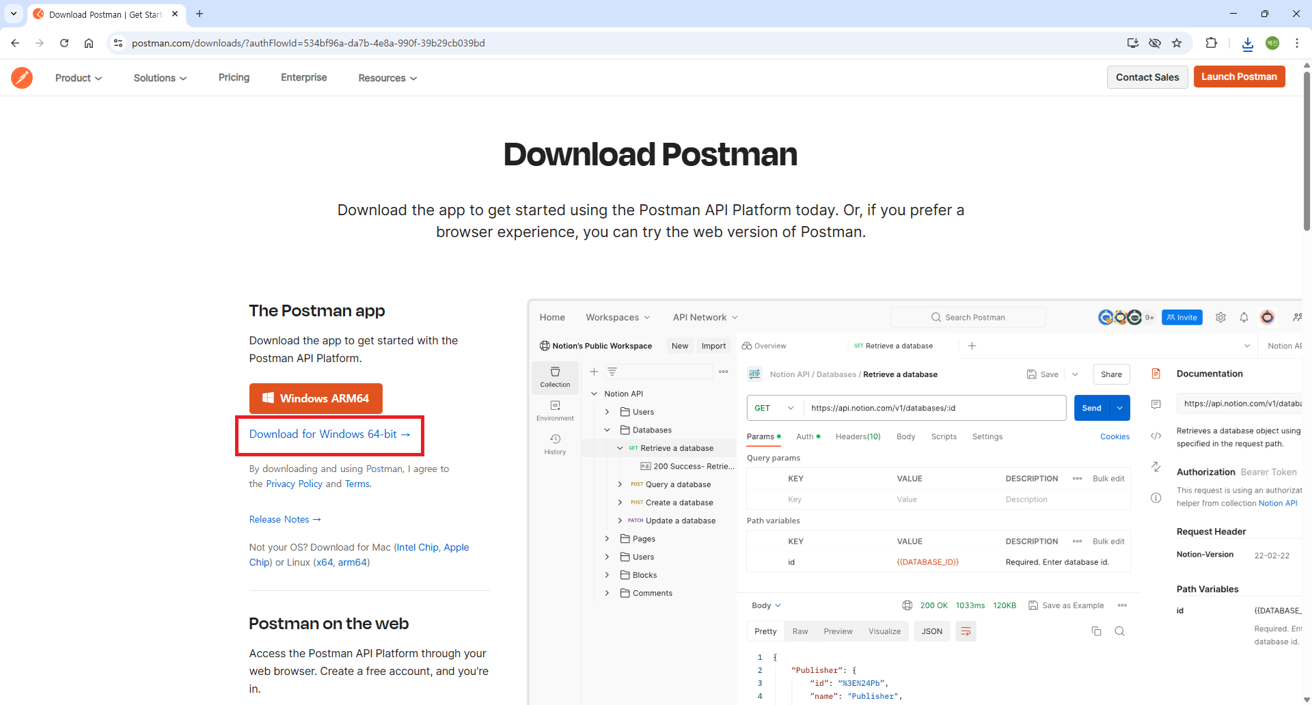Click the blue Invite button in preview
Screen dimensions: 1312x705
coord(1182,317)
